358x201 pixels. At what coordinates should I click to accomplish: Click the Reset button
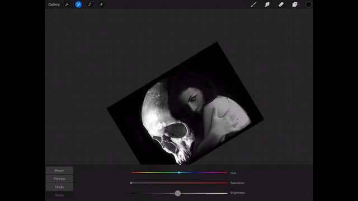[59, 170]
